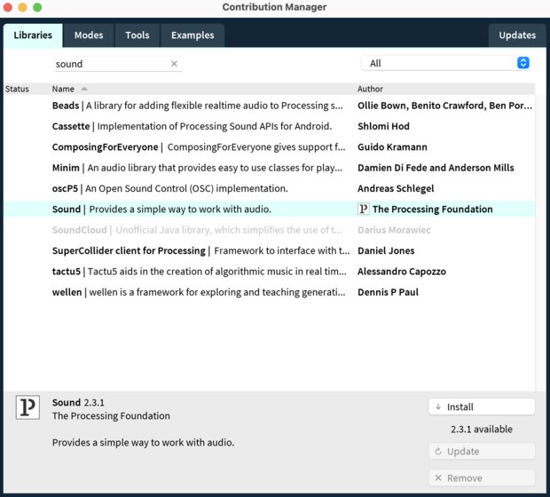Click the large Processing P logo in the details panel
This screenshot has width=550, height=497.
tap(27, 407)
